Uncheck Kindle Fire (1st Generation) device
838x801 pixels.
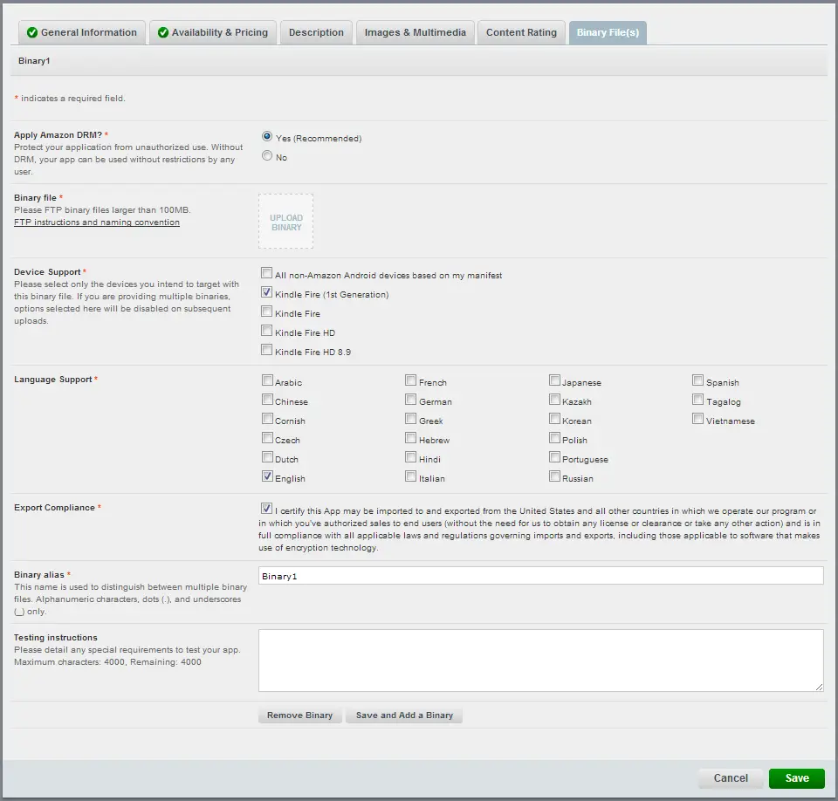tap(266, 293)
